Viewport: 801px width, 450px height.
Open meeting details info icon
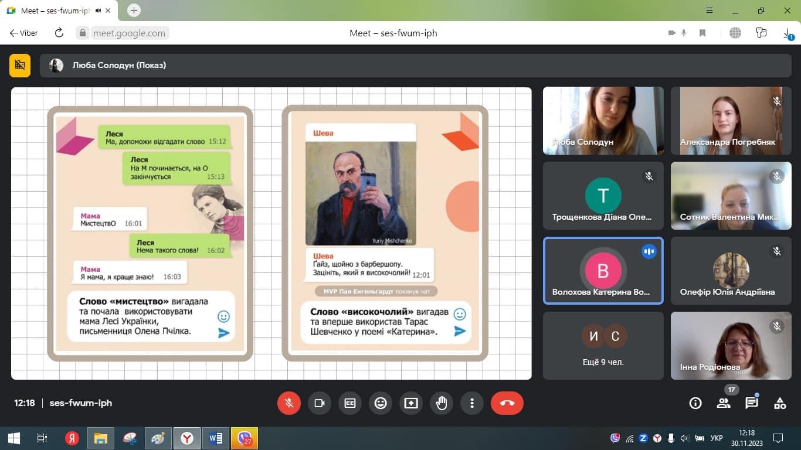(x=695, y=403)
